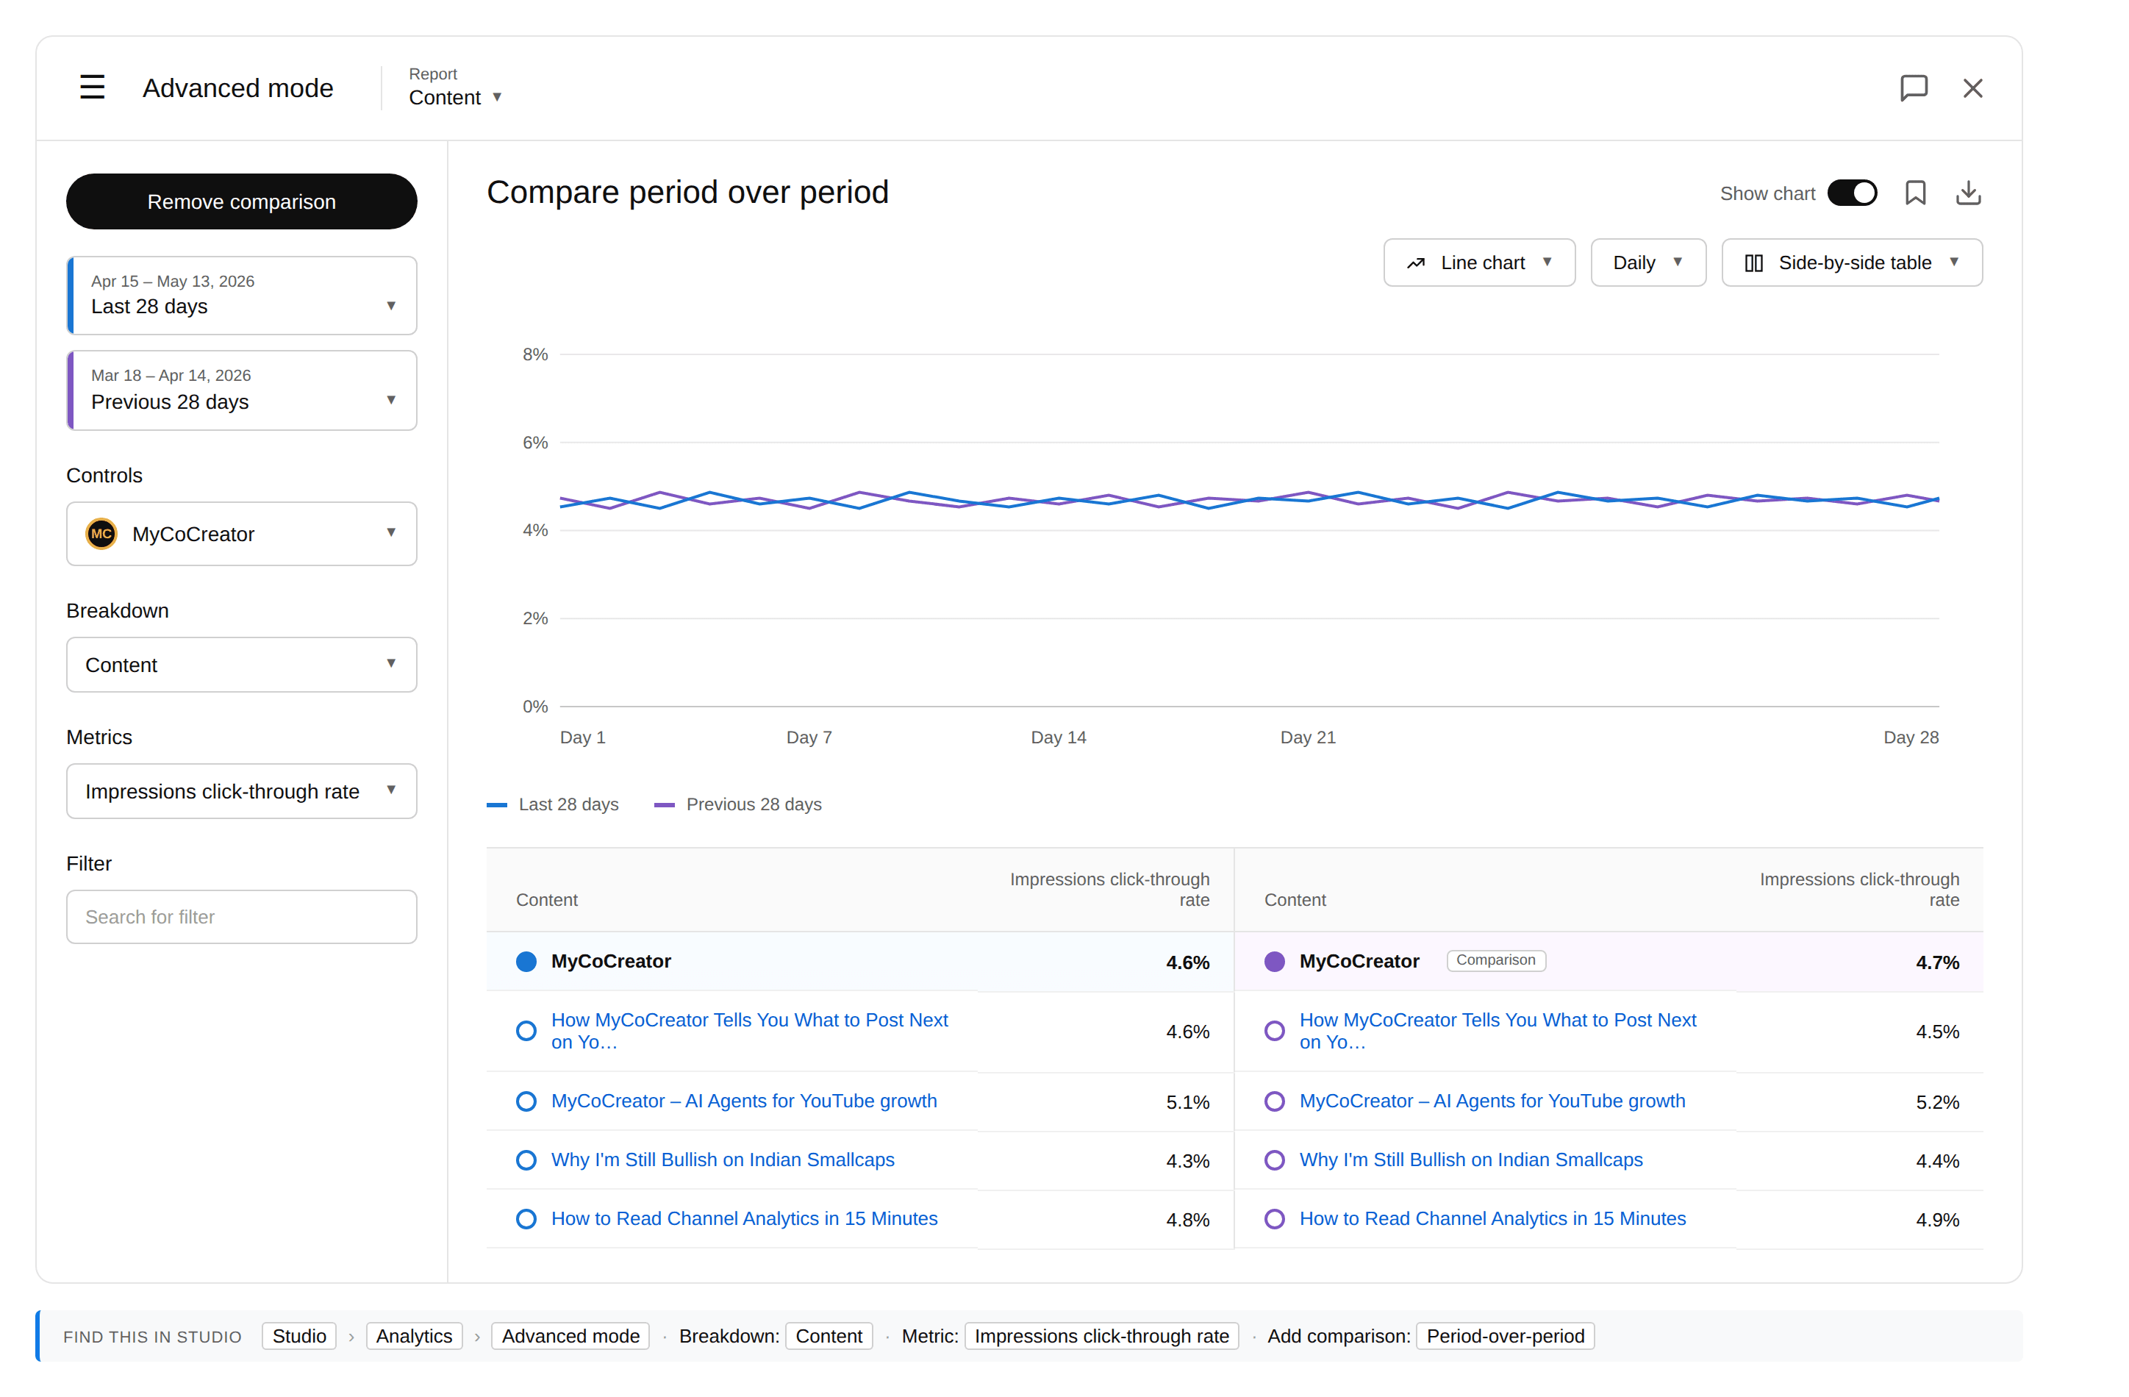Click the MyCoCreator channel avatar icon

(101, 533)
